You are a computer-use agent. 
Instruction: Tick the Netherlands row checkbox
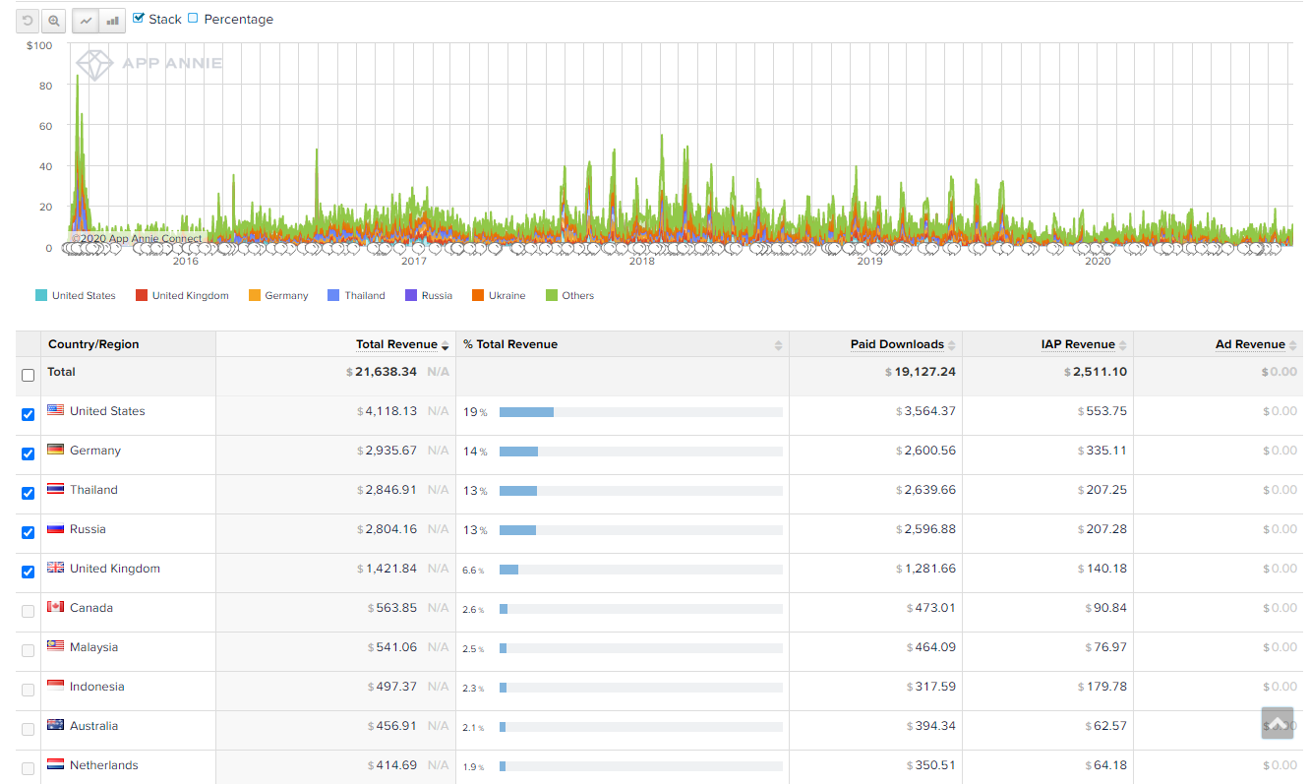click(x=28, y=768)
